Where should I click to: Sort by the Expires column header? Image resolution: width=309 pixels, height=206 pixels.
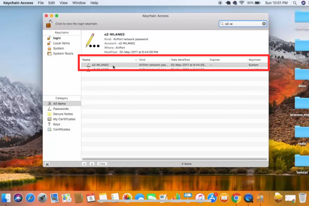(x=228, y=60)
